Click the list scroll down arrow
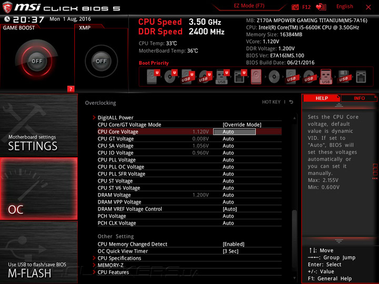This screenshot has height=284, width=379. pyautogui.click(x=294, y=278)
